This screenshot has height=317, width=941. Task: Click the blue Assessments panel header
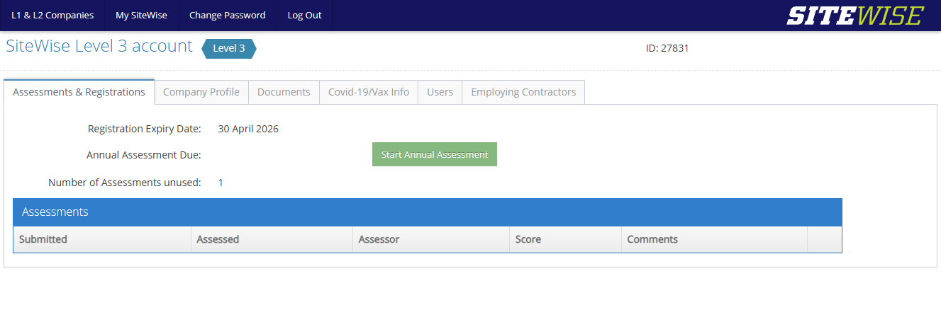pos(427,212)
